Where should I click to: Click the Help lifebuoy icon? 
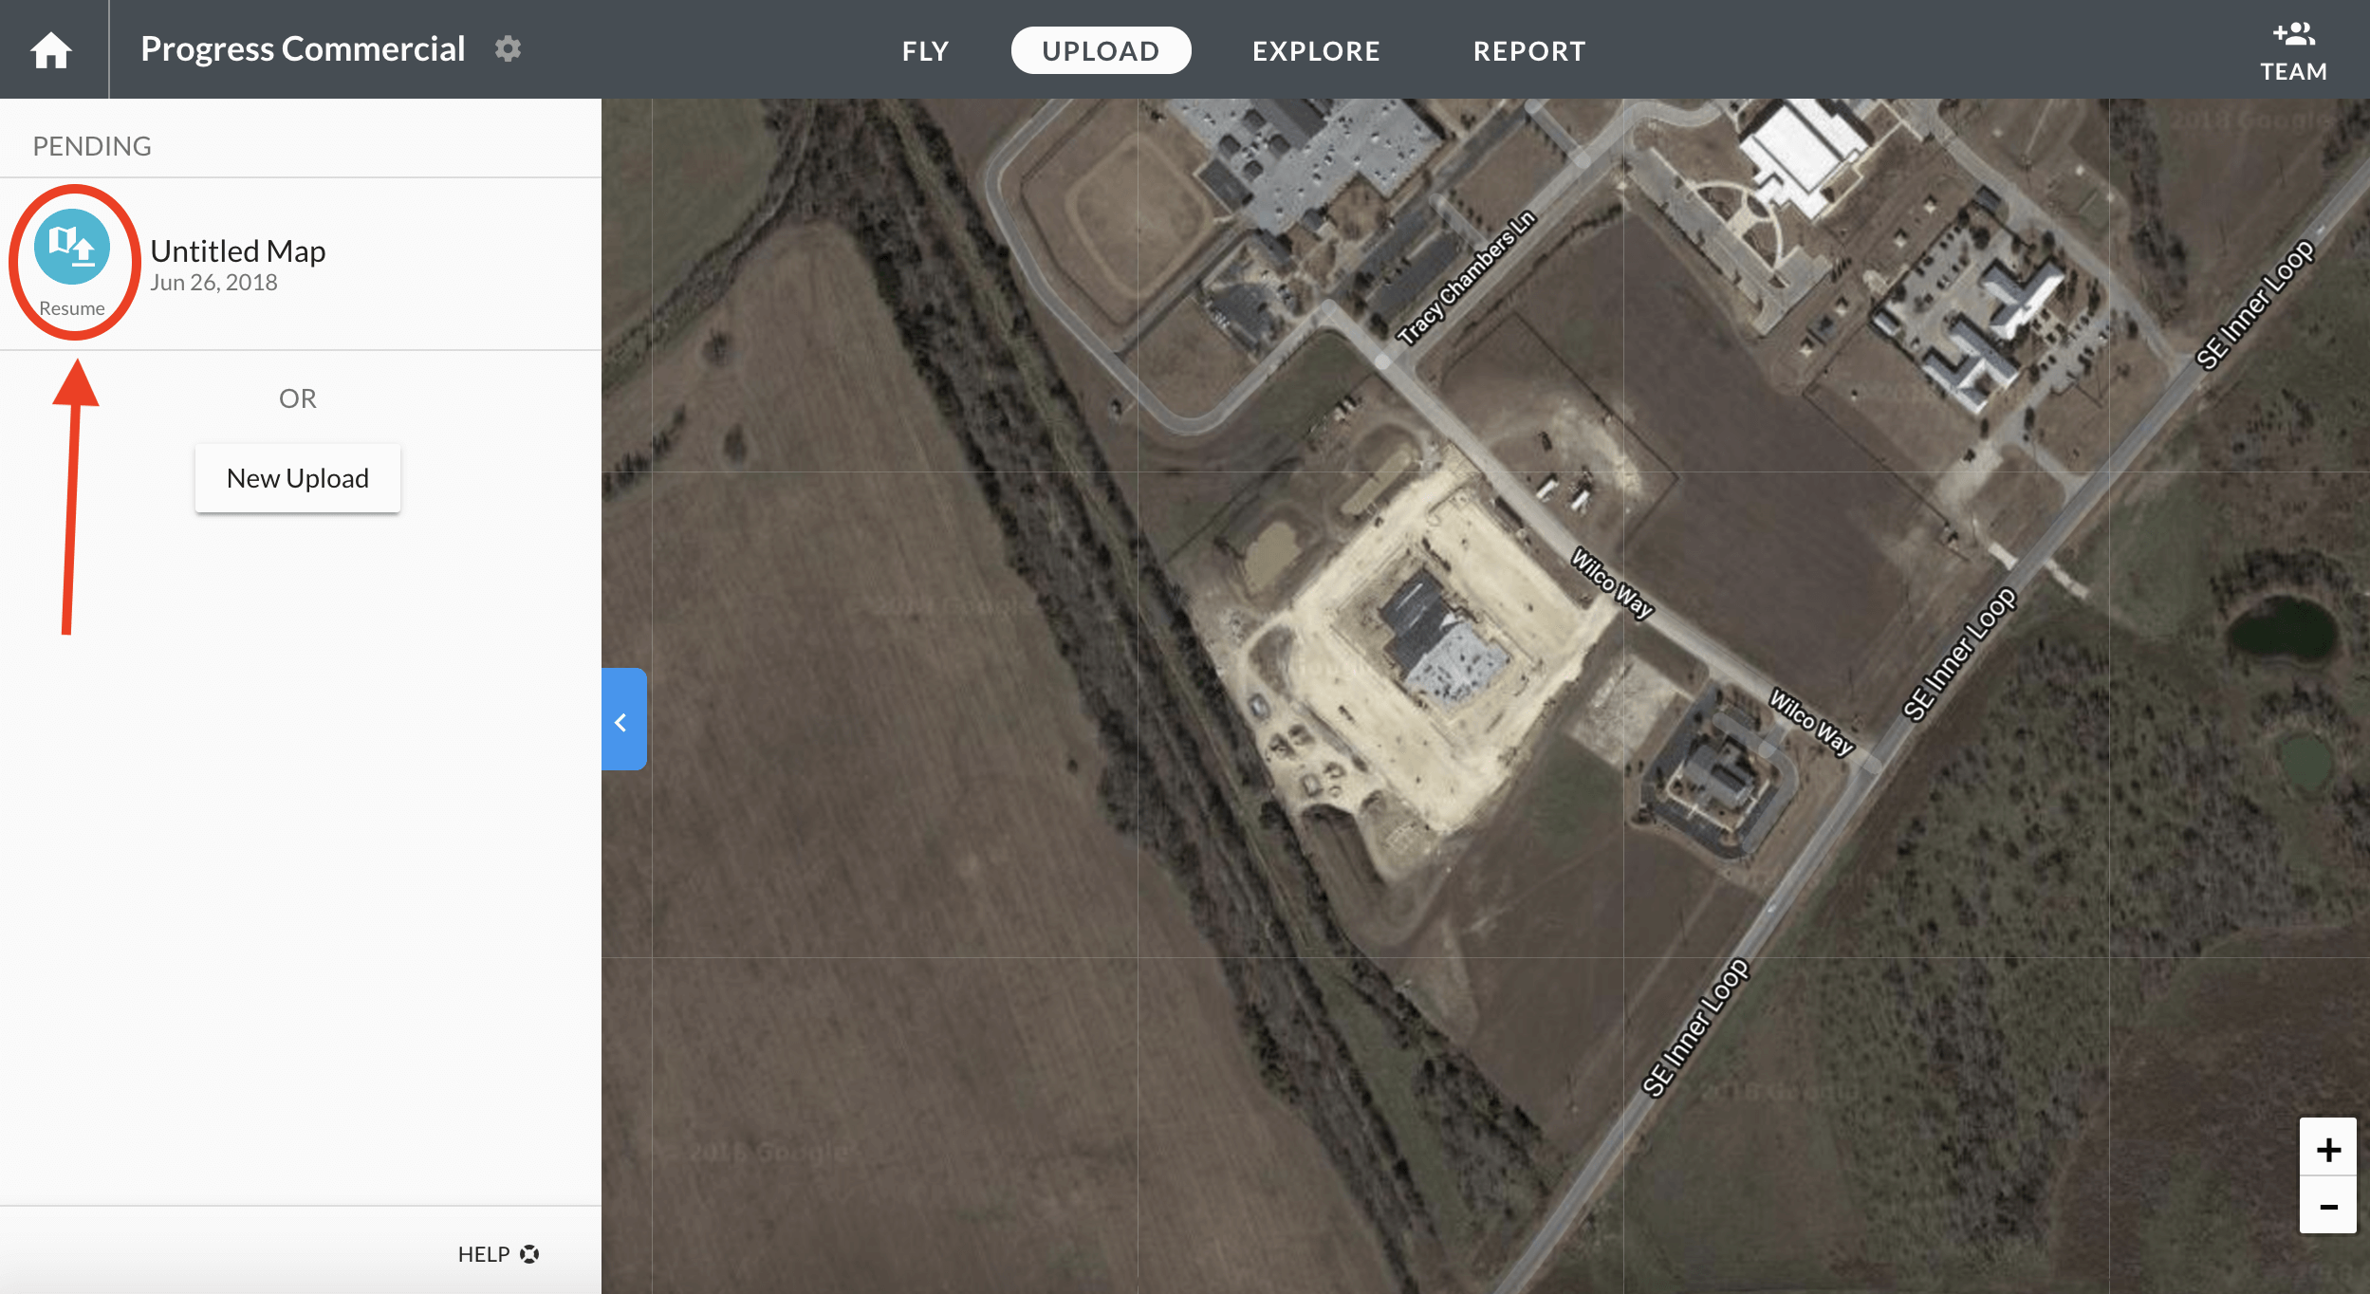[529, 1254]
